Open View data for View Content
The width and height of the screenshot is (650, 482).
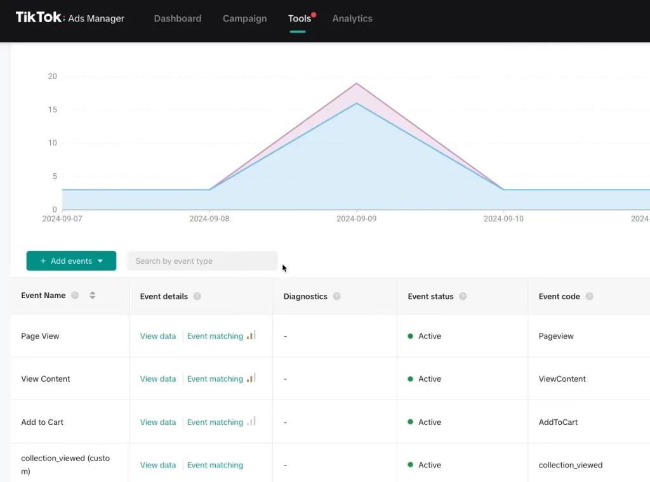[x=158, y=379]
